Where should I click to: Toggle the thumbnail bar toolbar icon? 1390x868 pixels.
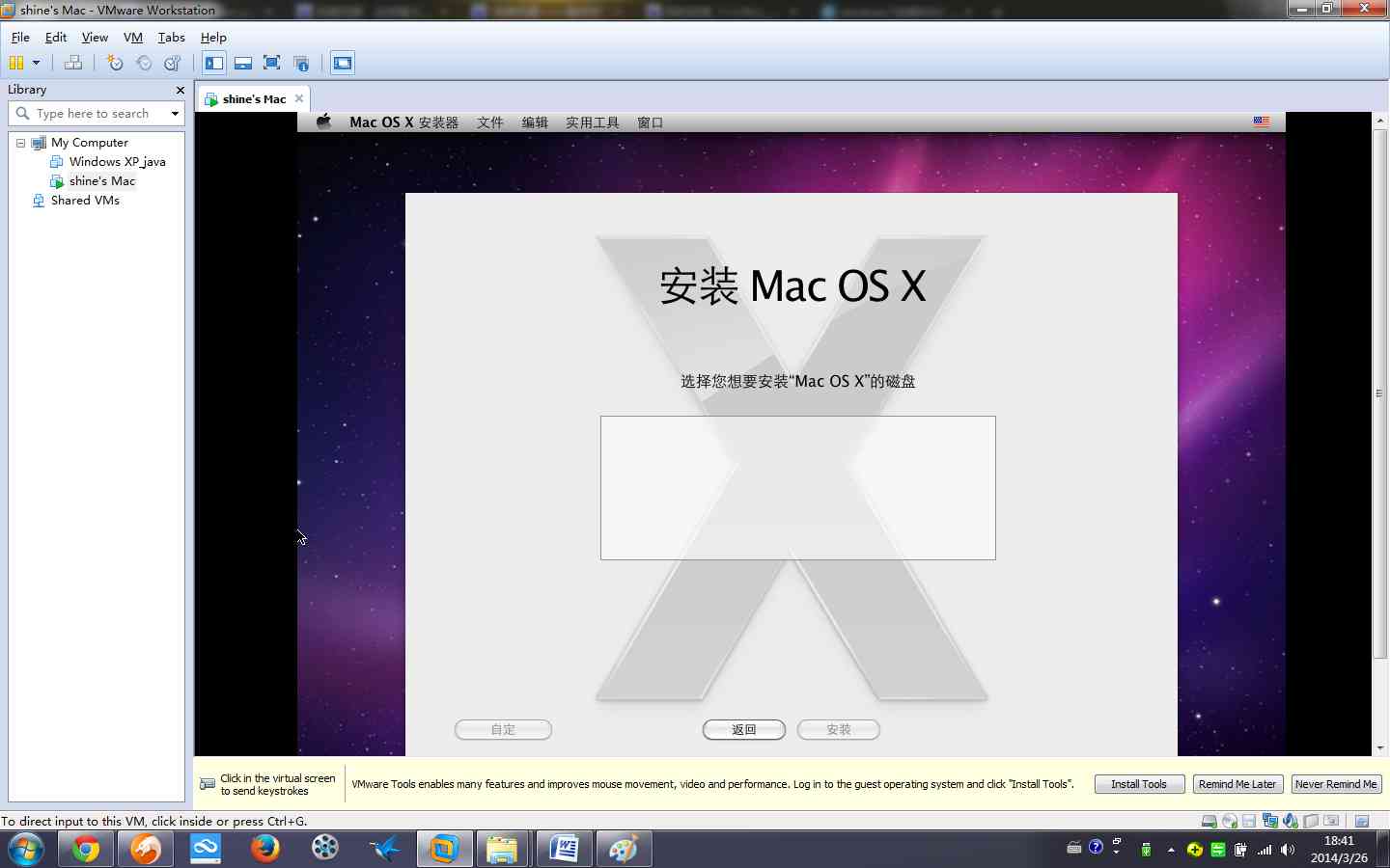tap(243, 63)
